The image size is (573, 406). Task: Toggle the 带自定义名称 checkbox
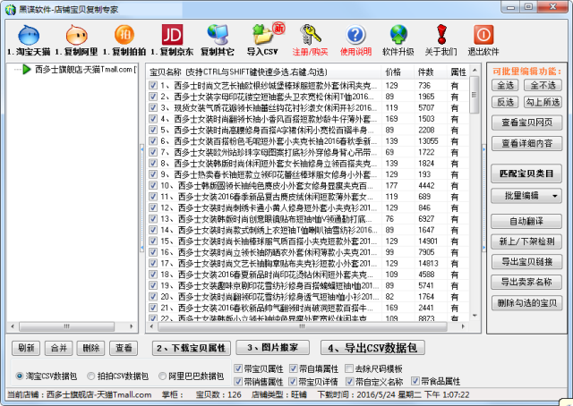coord(350,381)
